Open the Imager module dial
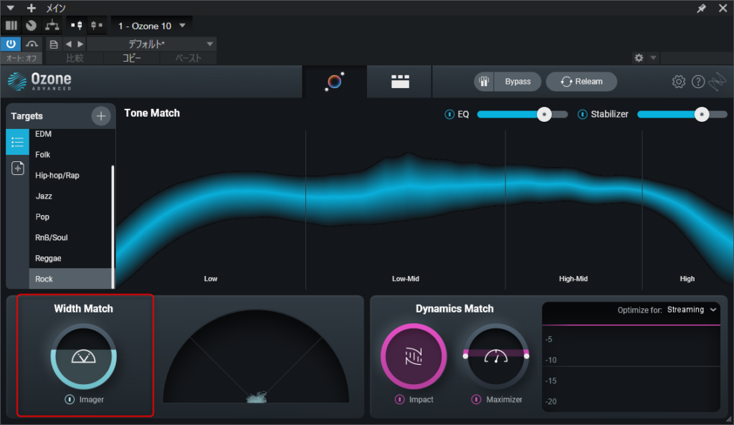This screenshot has height=425, width=734. click(84, 357)
